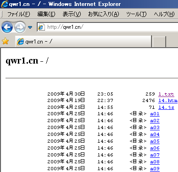Image resolution: width=178 pixels, height=172 pixels.
Task: Click the file size 71
Action: click(152, 107)
